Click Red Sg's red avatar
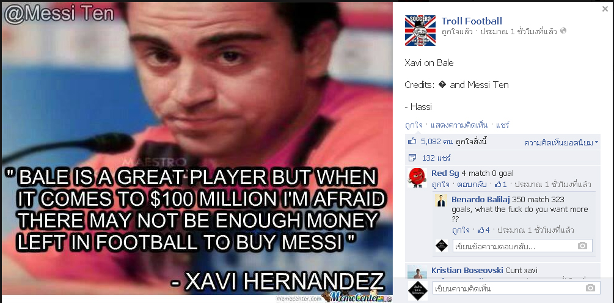This screenshot has height=303, width=614. click(417, 178)
